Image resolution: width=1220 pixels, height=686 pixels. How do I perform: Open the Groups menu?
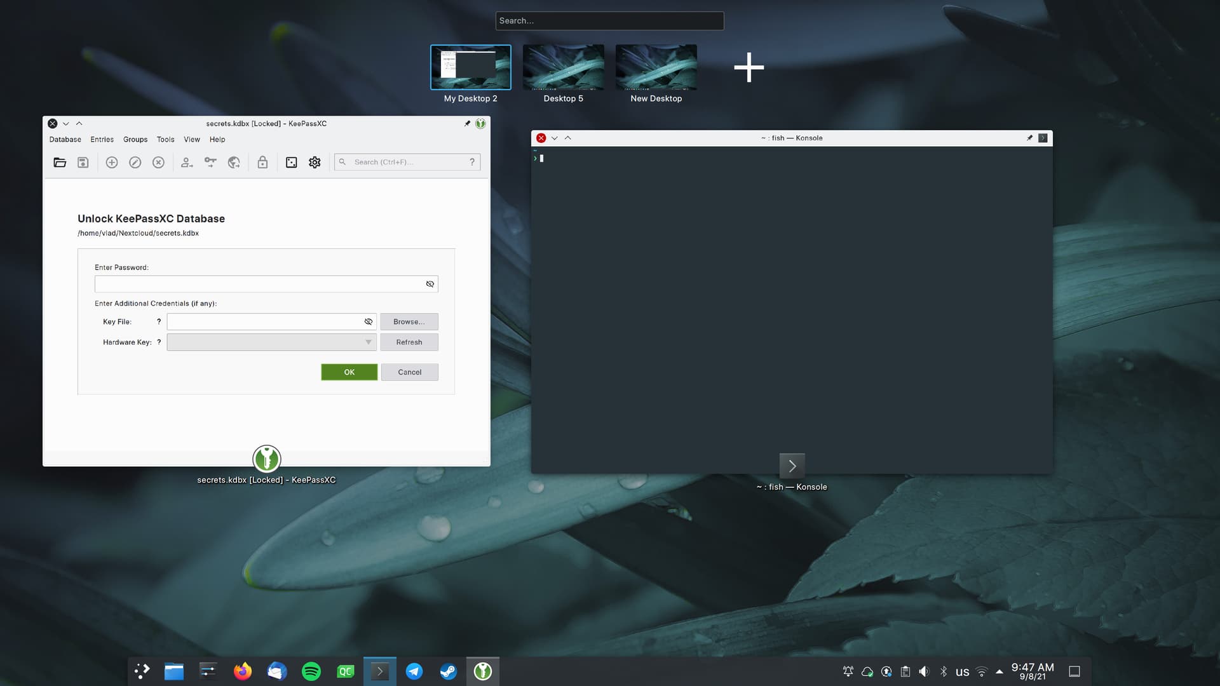coord(135,140)
